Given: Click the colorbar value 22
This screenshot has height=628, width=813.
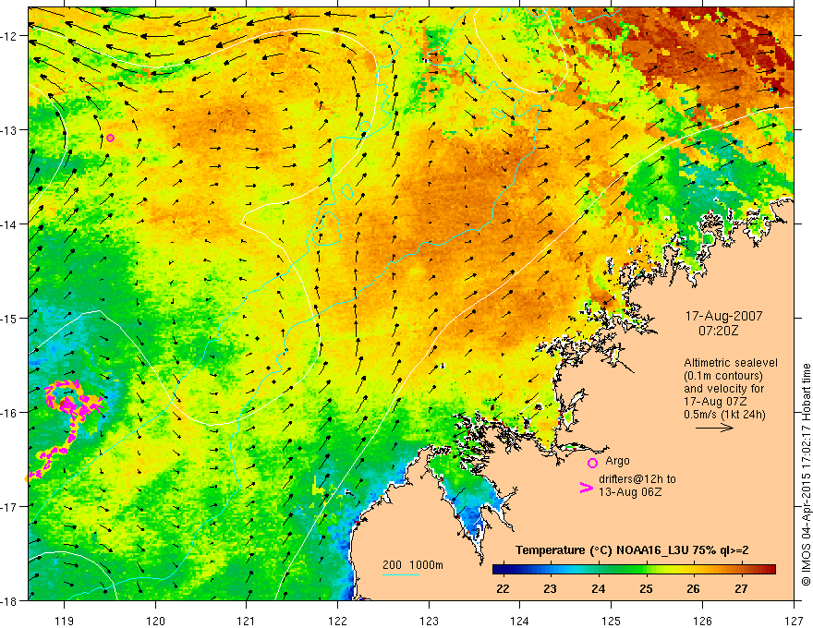Looking at the screenshot, I should (503, 588).
